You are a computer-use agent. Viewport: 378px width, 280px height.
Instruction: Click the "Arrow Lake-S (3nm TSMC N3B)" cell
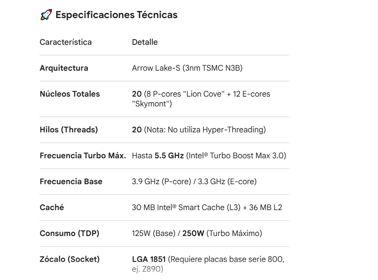(x=187, y=68)
